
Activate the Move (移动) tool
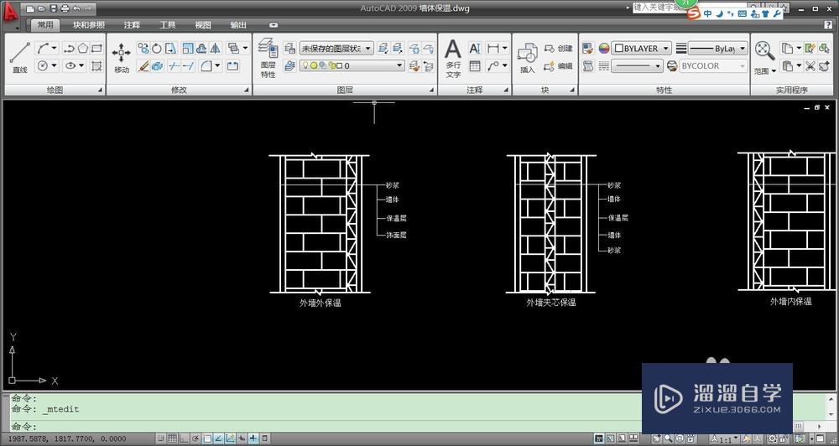(x=122, y=57)
